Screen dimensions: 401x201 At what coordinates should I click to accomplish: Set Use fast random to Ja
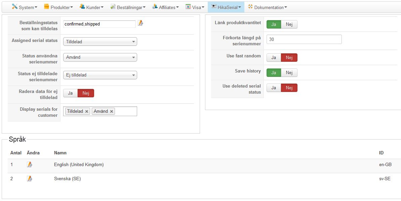[x=274, y=57]
